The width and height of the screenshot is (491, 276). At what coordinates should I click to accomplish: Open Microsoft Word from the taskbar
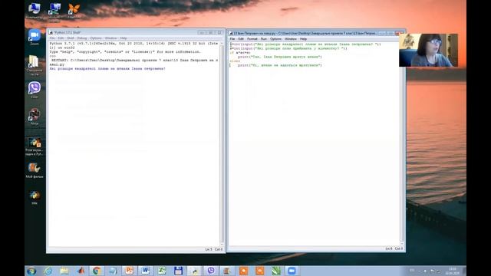point(145,271)
